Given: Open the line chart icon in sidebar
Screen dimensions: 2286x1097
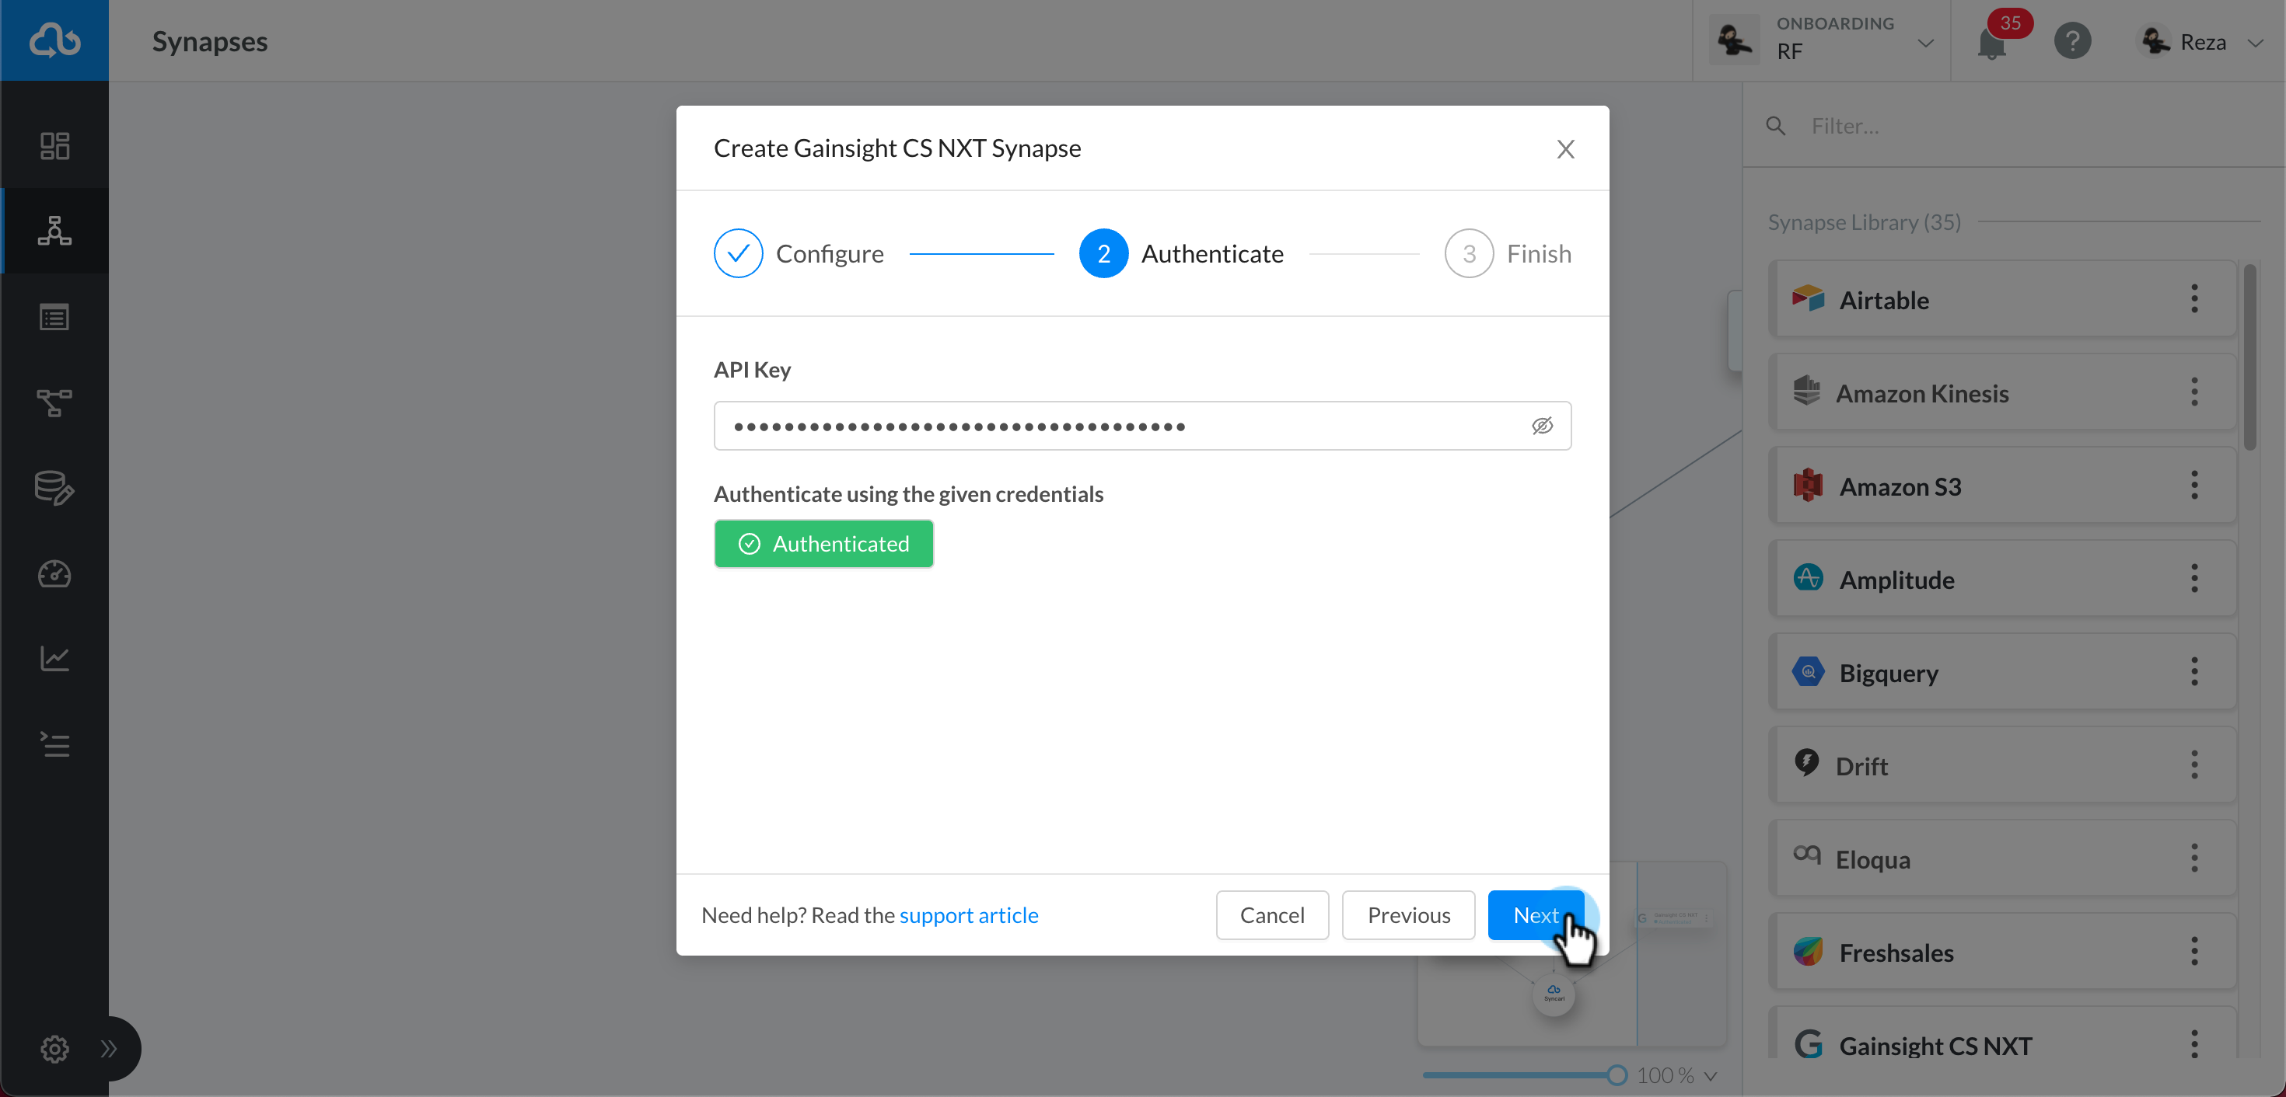Looking at the screenshot, I should (54, 658).
